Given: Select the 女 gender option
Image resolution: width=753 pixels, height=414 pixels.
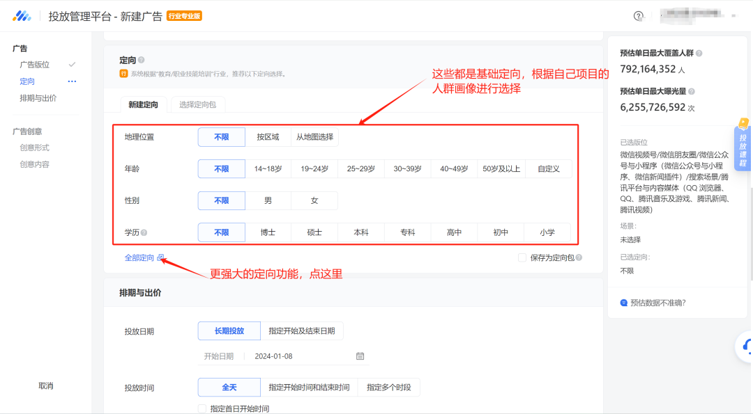Looking at the screenshot, I should 314,200.
